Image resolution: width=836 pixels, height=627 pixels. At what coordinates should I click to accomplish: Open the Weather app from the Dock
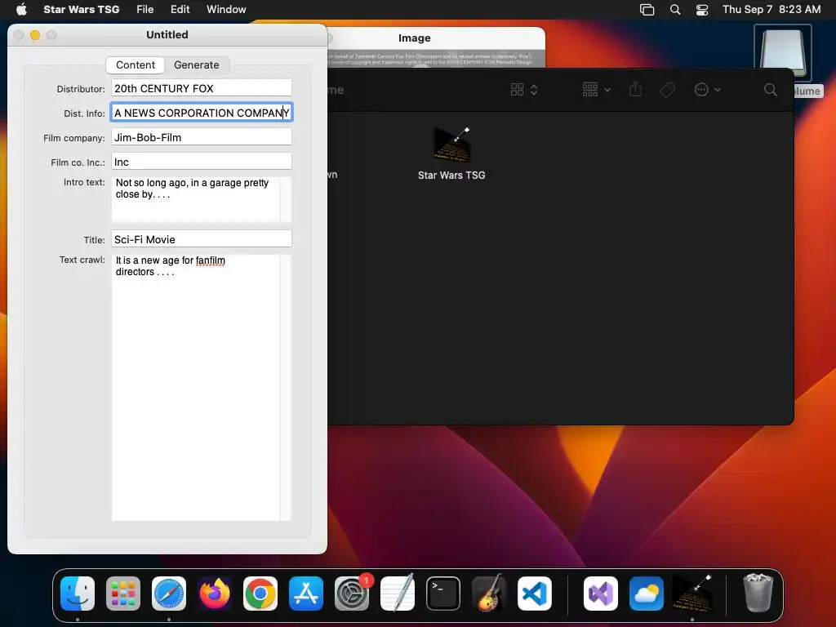click(647, 594)
